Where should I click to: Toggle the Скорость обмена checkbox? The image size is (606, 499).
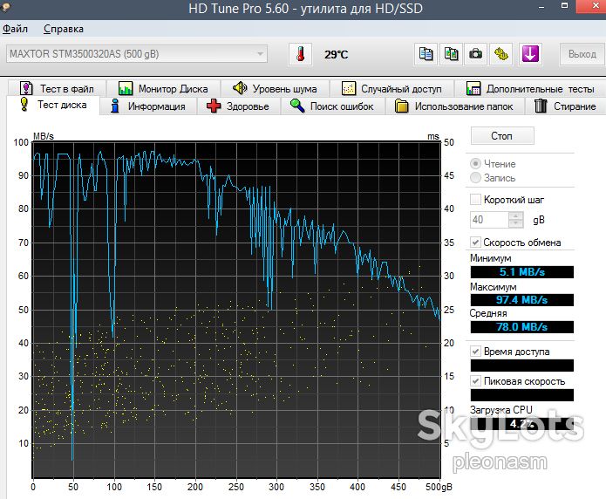tap(475, 243)
